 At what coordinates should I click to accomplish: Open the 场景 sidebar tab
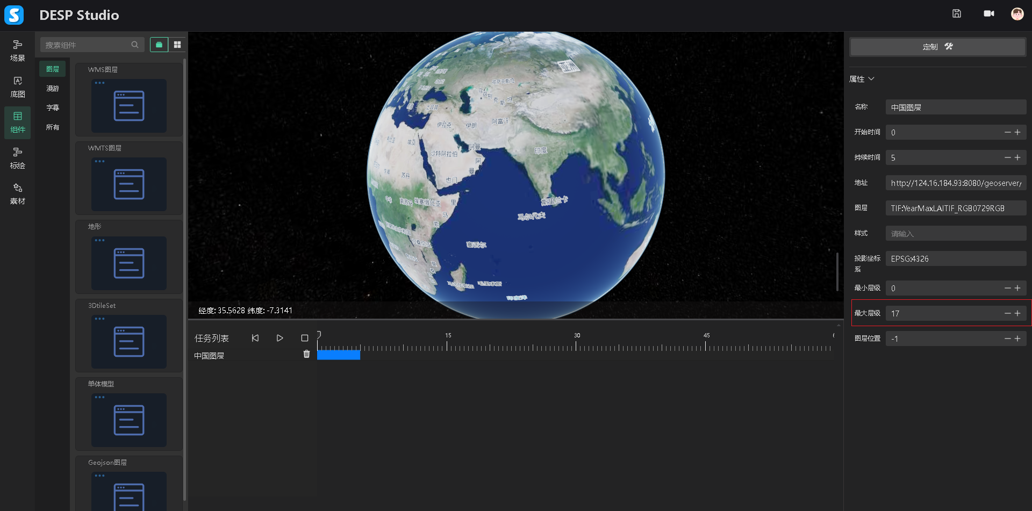click(x=18, y=51)
